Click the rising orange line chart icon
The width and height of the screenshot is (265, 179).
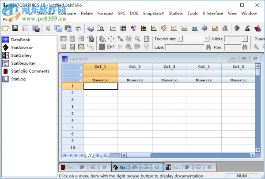tap(215, 28)
